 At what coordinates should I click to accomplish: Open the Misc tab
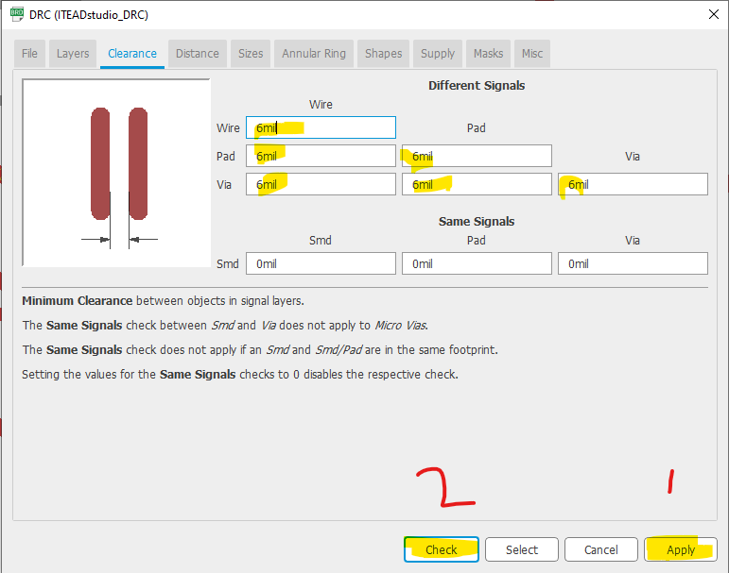tap(532, 54)
